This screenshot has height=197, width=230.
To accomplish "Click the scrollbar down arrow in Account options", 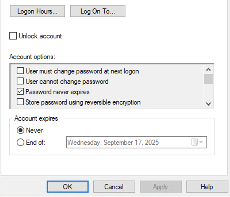I will tap(208, 104).
